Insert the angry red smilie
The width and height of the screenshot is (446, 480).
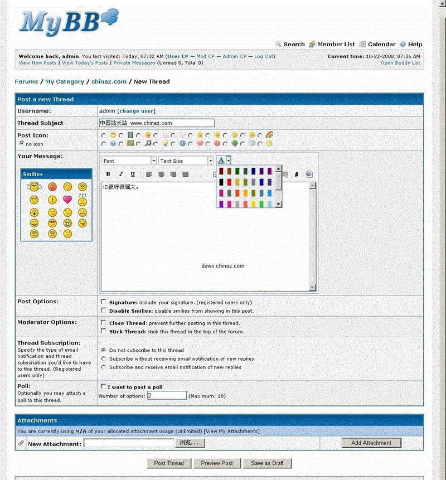(x=52, y=186)
